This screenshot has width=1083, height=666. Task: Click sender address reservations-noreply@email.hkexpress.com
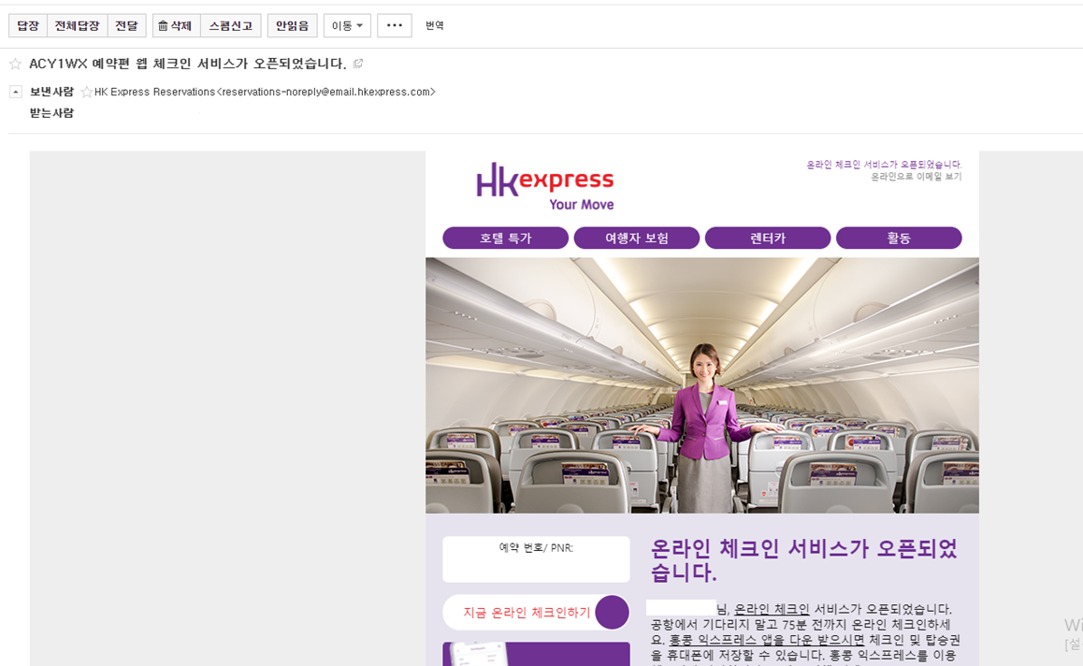[x=328, y=92]
